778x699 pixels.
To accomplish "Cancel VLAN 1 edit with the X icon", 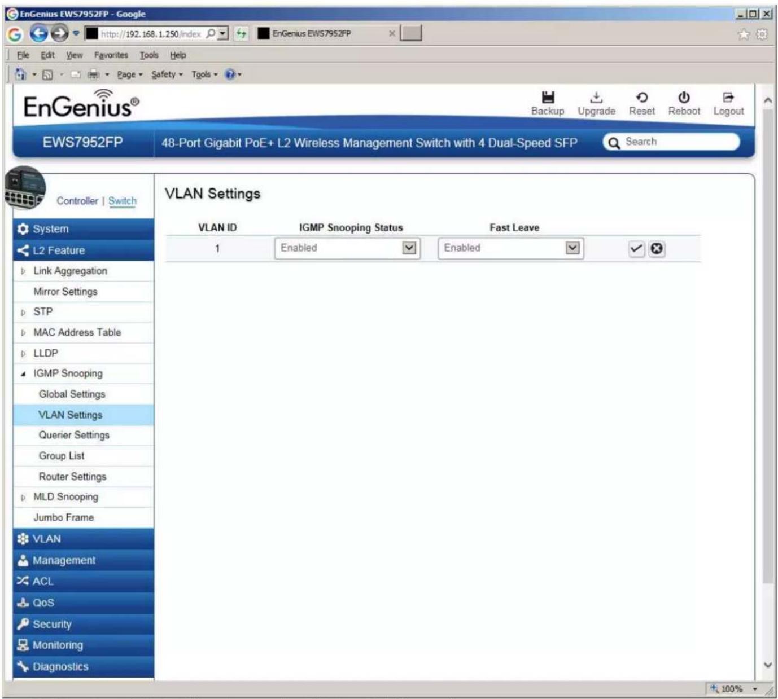I will [656, 249].
